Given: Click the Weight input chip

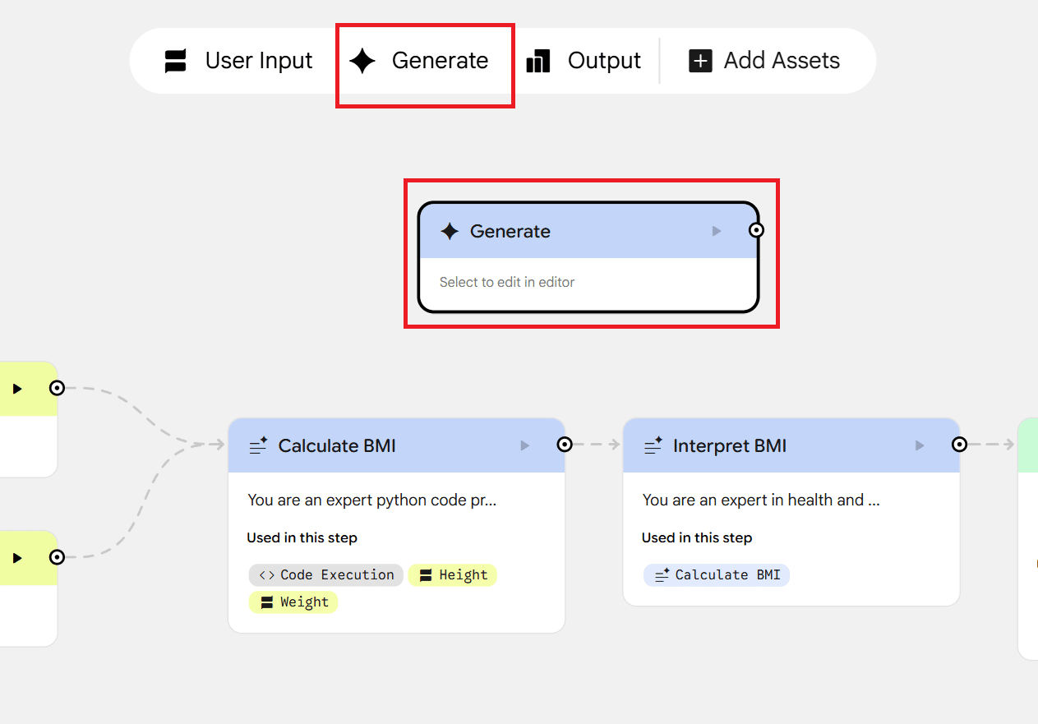Looking at the screenshot, I should tap(293, 602).
